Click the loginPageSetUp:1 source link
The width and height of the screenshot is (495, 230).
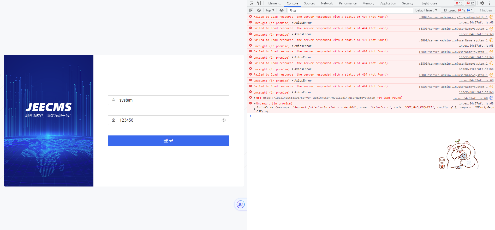click(453, 17)
